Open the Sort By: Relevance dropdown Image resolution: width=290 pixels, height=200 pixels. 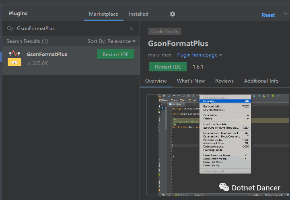pos(111,41)
